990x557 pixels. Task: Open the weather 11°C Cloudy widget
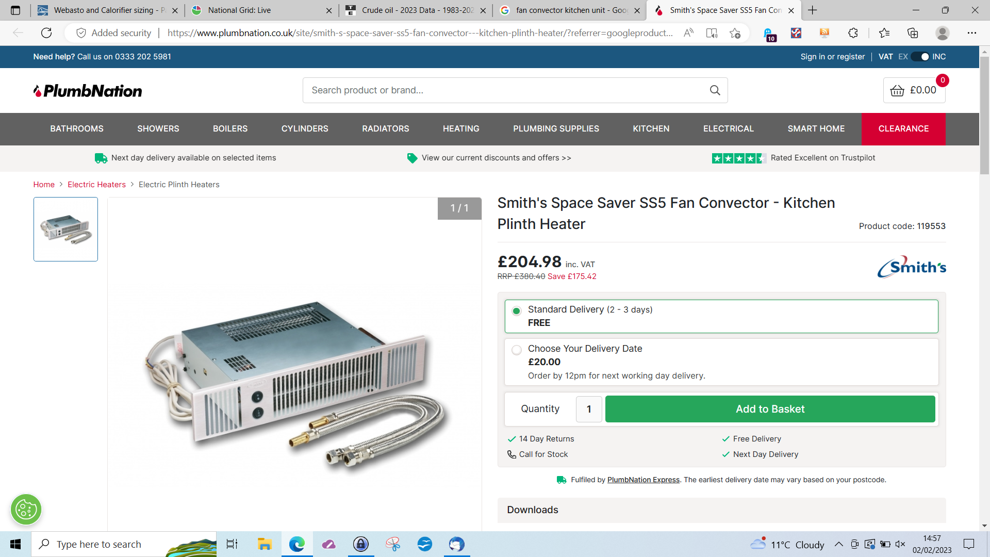[x=787, y=544]
